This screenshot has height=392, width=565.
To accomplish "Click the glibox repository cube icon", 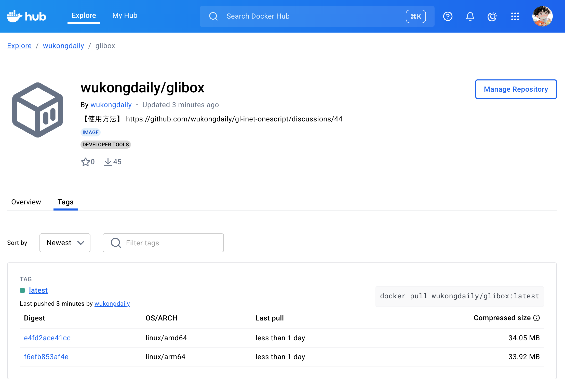I will (38, 110).
